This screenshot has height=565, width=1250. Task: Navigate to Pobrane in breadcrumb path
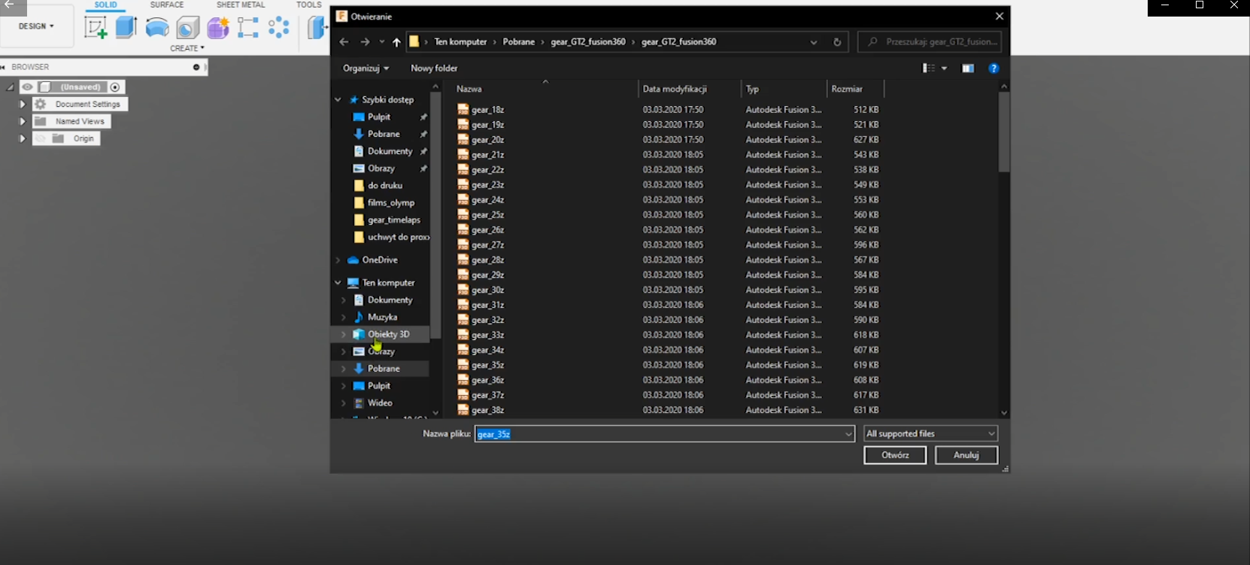[519, 42]
